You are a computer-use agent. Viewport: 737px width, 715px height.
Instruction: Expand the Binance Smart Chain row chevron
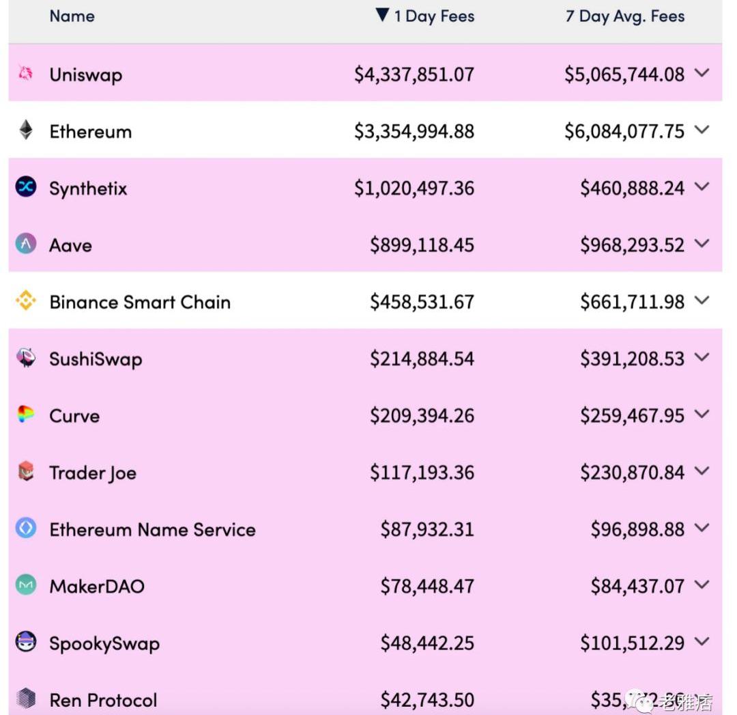[x=702, y=300]
